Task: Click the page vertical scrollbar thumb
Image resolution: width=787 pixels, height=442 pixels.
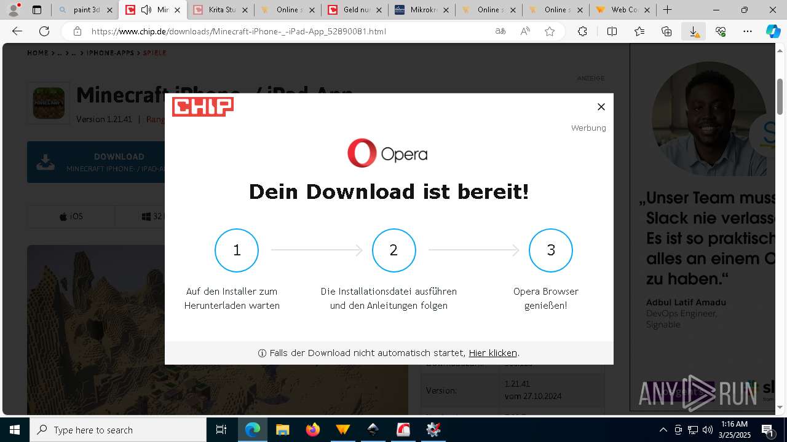Action: point(780,96)
